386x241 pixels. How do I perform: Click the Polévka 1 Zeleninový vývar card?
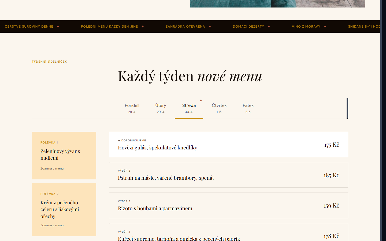64,156
